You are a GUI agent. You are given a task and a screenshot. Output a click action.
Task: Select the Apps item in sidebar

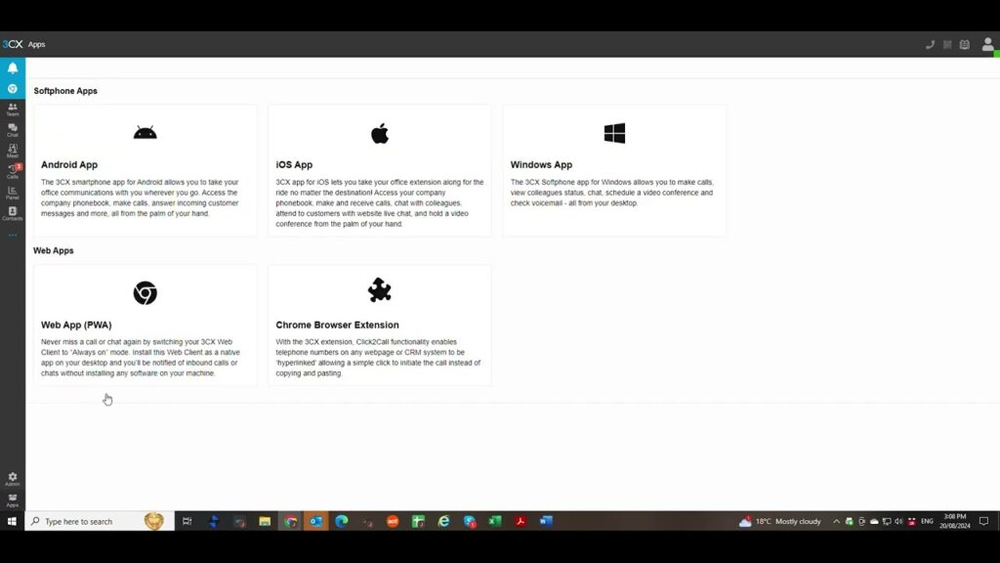pos(13,499)
